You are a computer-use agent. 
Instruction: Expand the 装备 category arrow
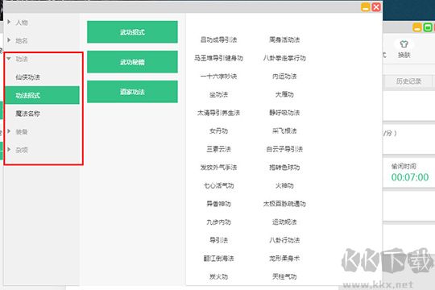click(9, 131)
